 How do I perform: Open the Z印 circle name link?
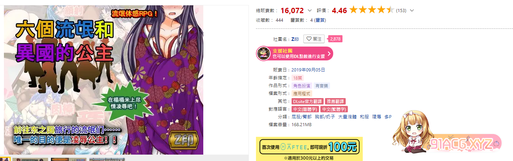coord(295,39)
